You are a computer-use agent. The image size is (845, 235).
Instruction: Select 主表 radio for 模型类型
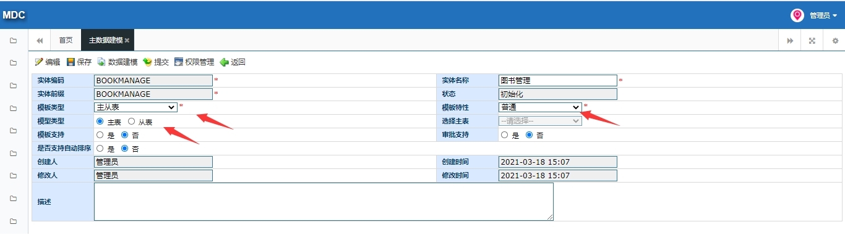(100, 122)
